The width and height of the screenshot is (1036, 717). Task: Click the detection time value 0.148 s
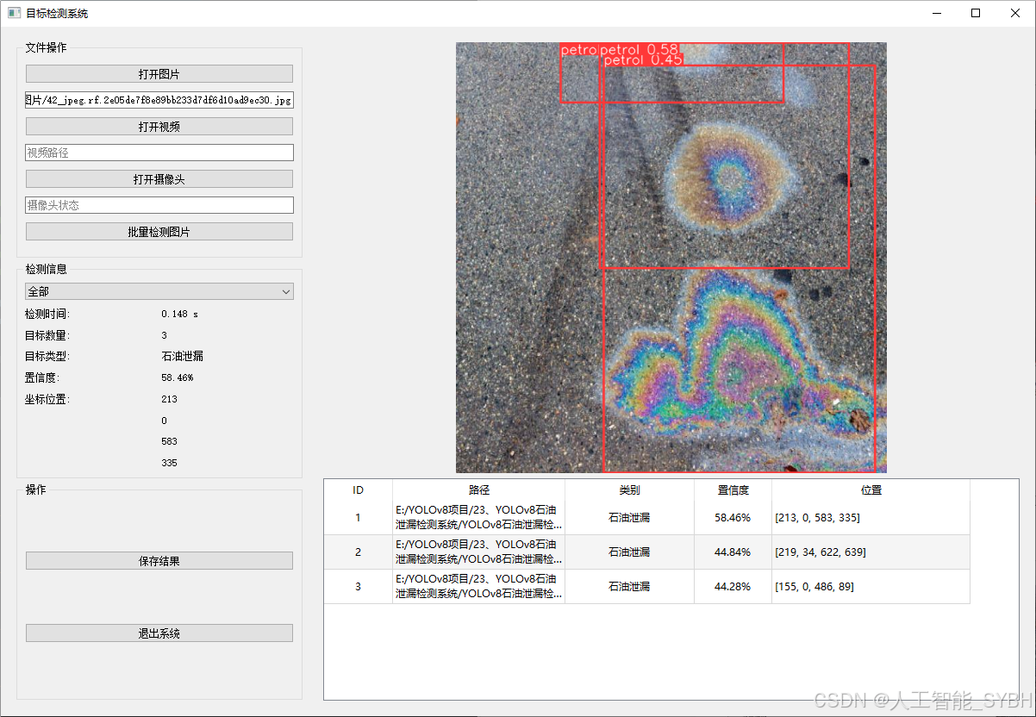179,315
